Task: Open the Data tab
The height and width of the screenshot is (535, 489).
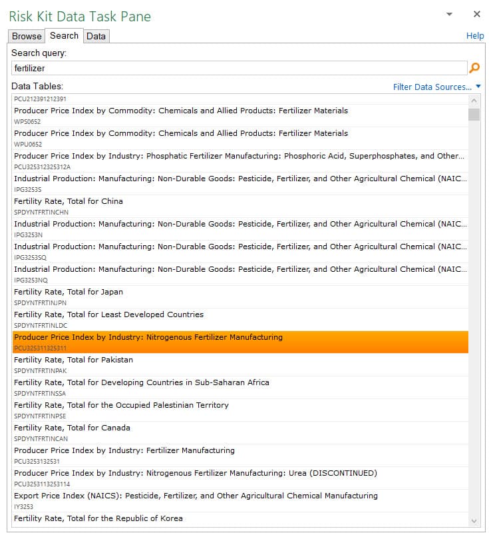Action: pos(96,36)
